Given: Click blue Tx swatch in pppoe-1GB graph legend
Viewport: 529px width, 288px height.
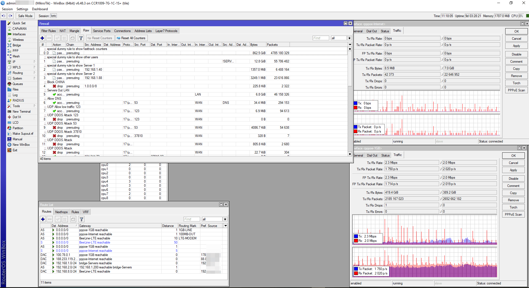Looking at the screenshot, I should pos(356,236).
